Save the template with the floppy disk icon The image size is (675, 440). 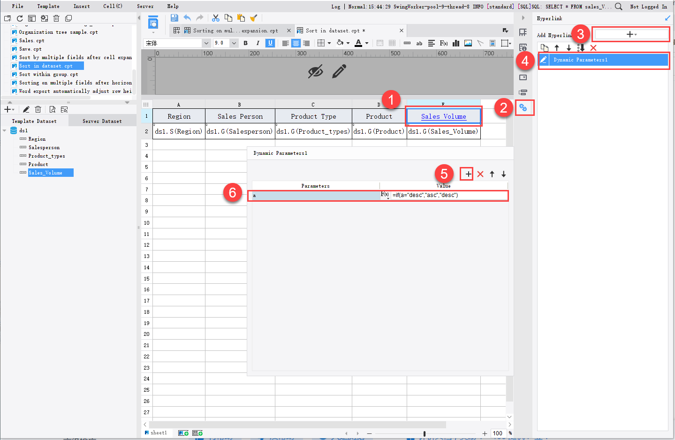(174, 18)
